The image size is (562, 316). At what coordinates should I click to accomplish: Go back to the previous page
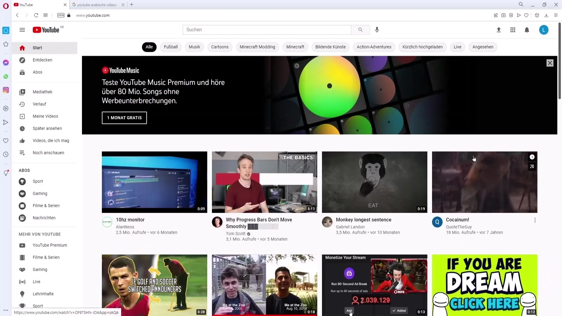point(17,15)
